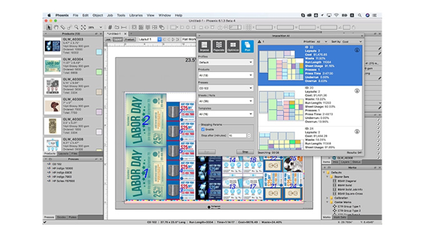The width and height of the screenshot is (422, 237).
Task: Select the GLW_40307 product thumbnail
Action: coord(53,126)
